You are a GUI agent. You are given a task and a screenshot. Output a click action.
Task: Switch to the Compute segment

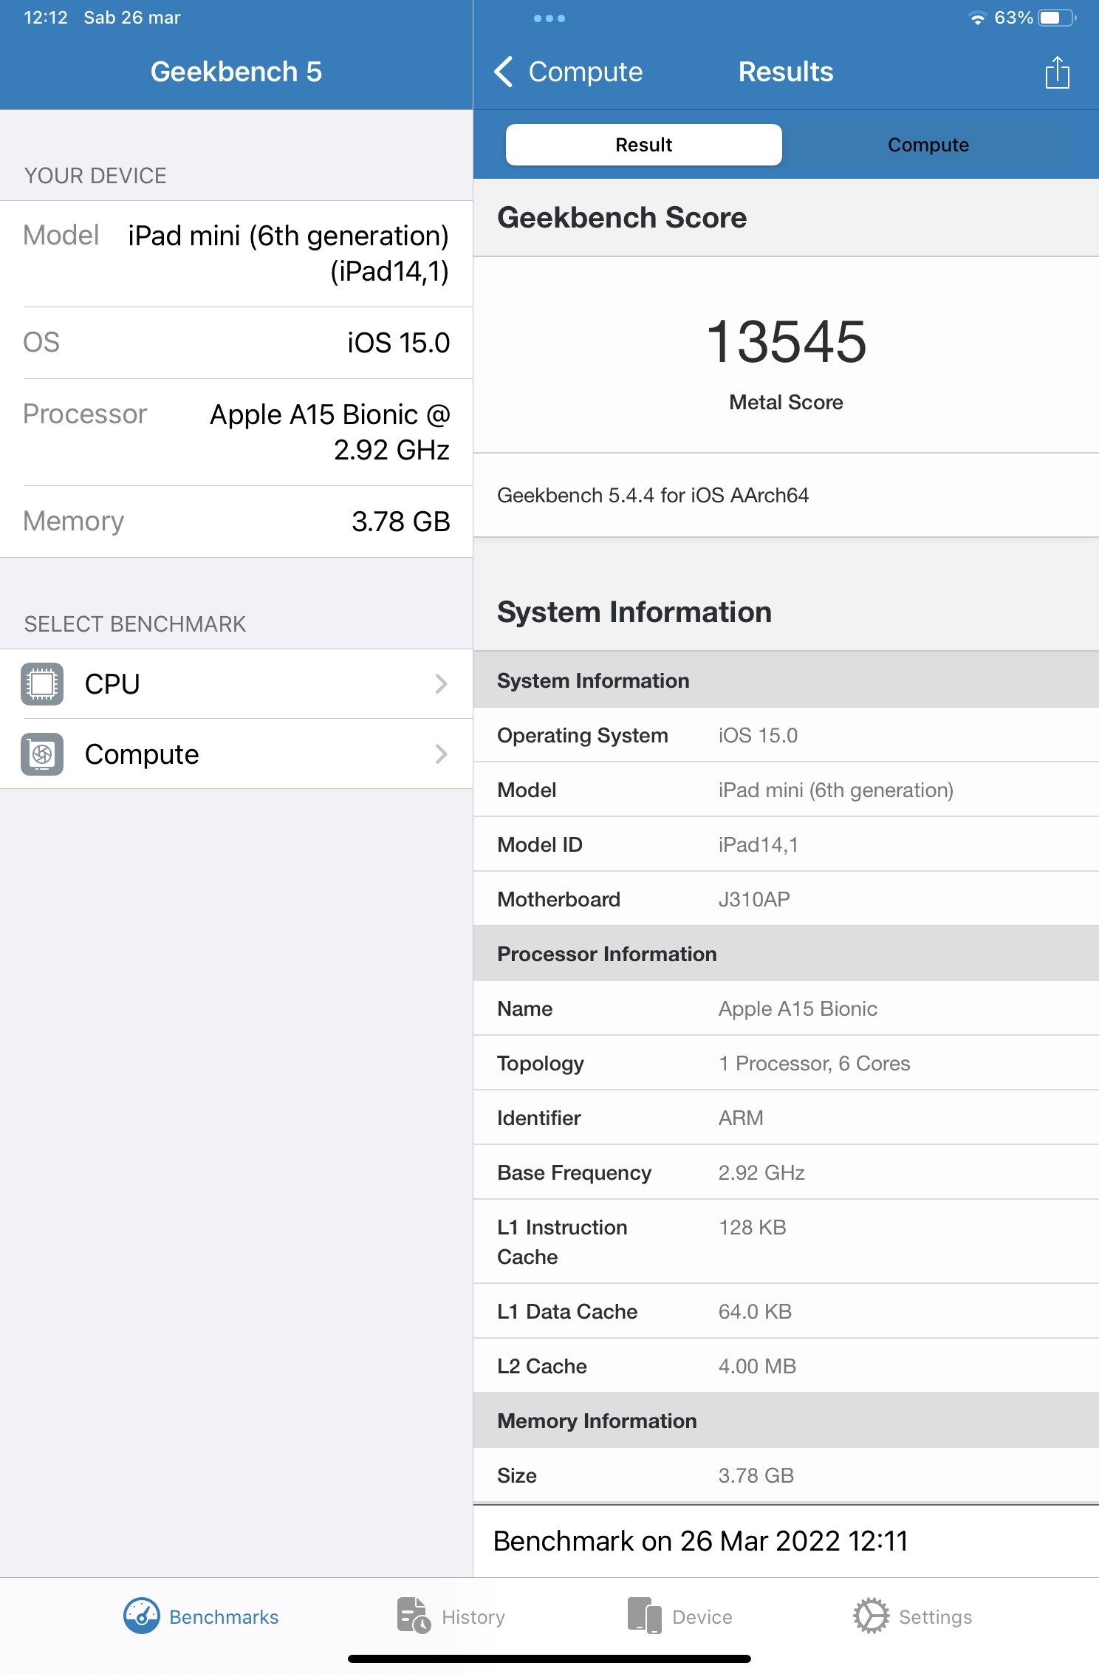click(928, 145)
